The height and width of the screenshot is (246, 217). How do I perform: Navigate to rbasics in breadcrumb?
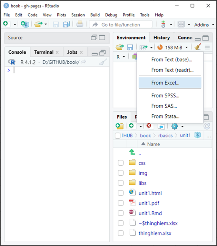click(x=165, y=135)
